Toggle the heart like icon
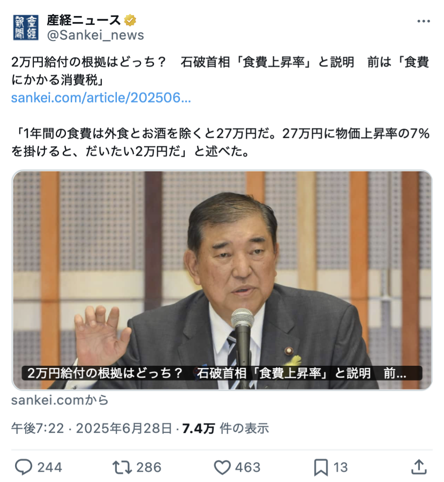Screen dimensions: 444x482 click(x=222, y=467)
